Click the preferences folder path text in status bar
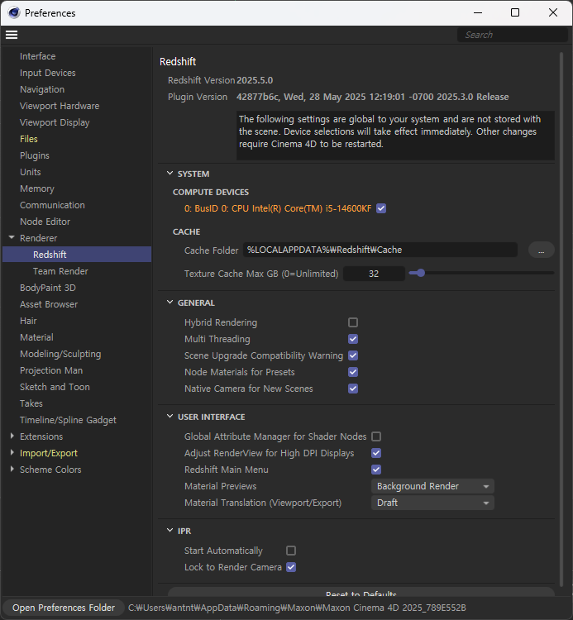 click(297, 608)
